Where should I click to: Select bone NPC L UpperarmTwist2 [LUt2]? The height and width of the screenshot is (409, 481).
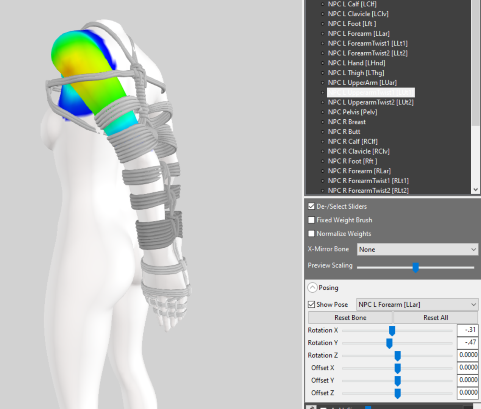pos(371,103)
